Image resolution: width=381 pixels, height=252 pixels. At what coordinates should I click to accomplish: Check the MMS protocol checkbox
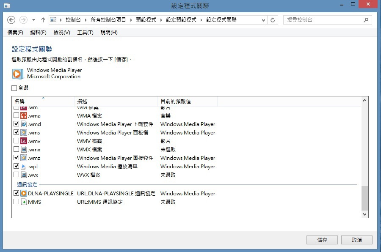coord(16,202)
